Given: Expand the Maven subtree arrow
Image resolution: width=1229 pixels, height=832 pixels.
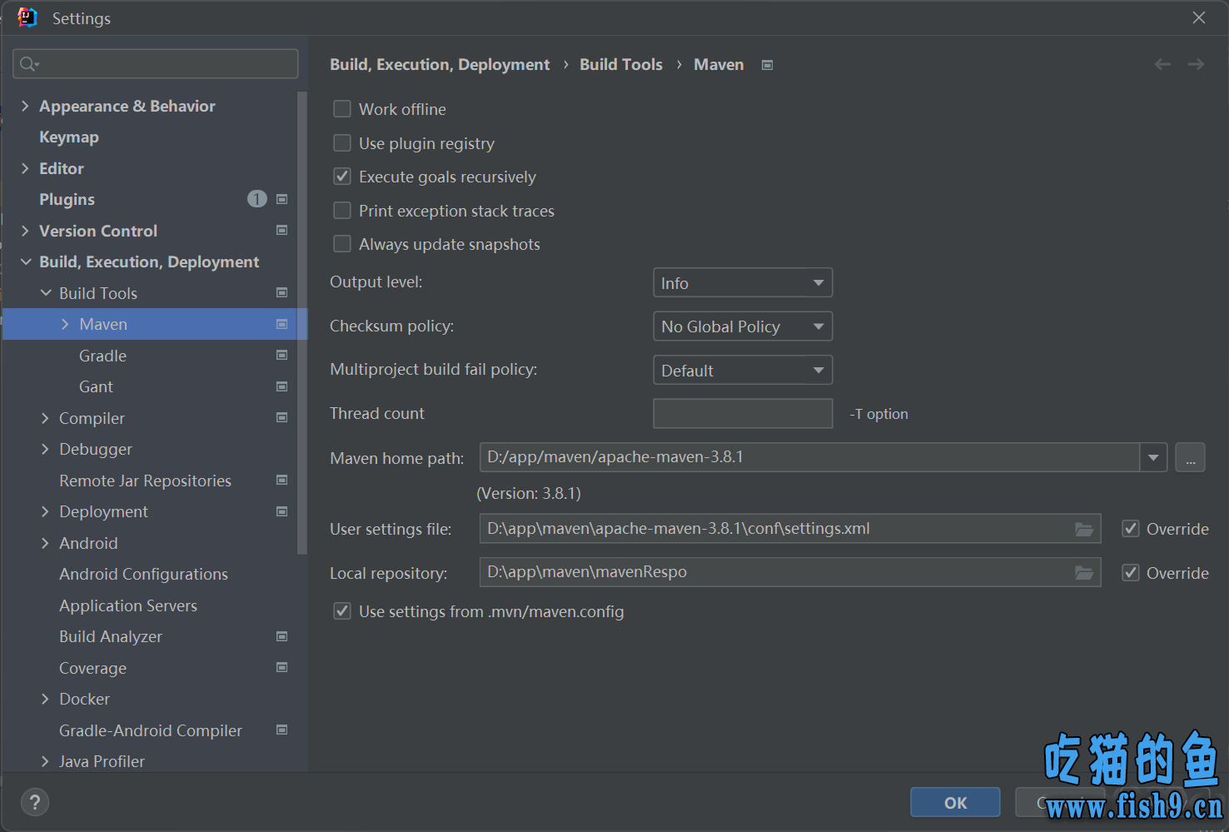Looking at the screenshot, I should [x=65, y=324].
